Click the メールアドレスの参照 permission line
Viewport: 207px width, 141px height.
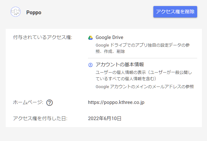tap(145, 87)
